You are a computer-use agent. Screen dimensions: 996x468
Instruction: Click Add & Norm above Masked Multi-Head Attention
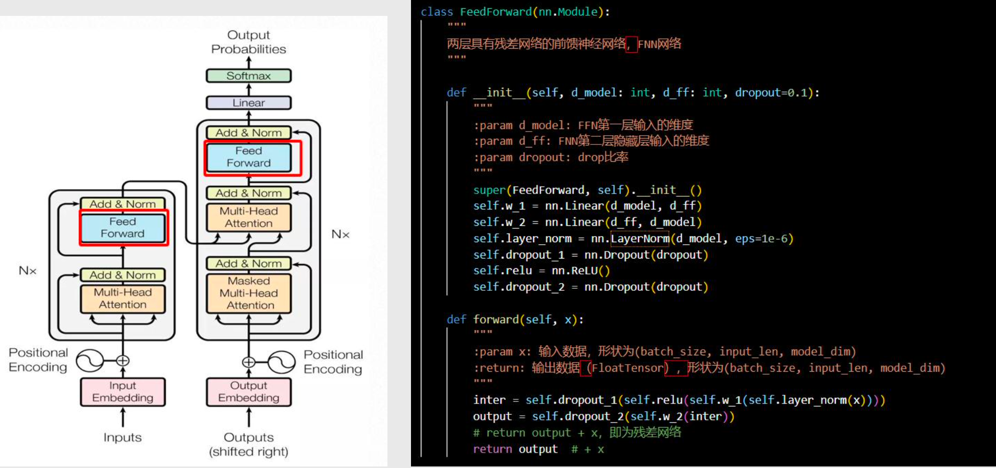pyautogui.click(x=249, y=263)
